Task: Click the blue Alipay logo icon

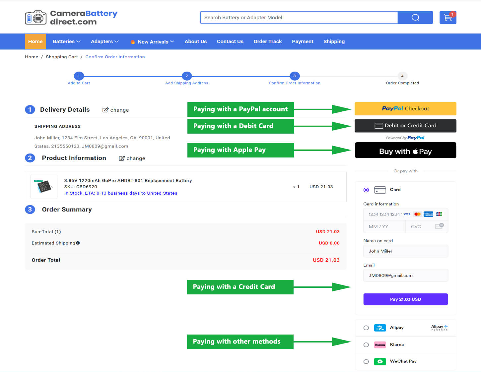Action: coord(380,328)
